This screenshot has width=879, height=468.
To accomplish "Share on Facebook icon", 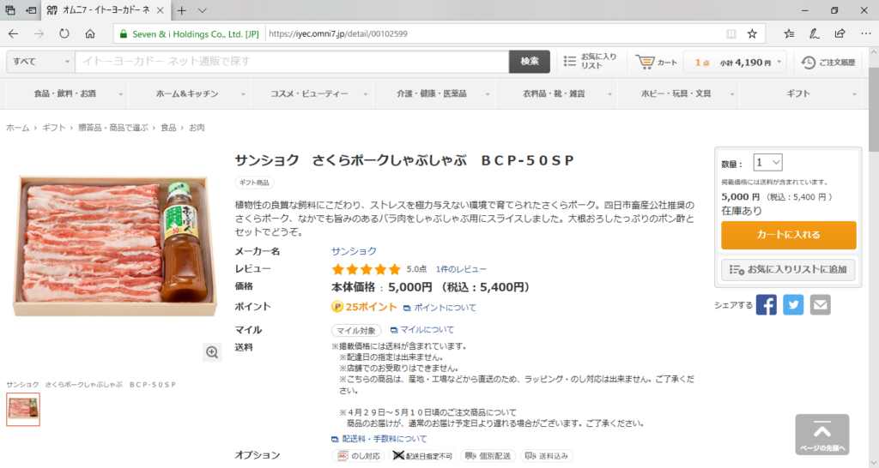I will click(767, 305).
